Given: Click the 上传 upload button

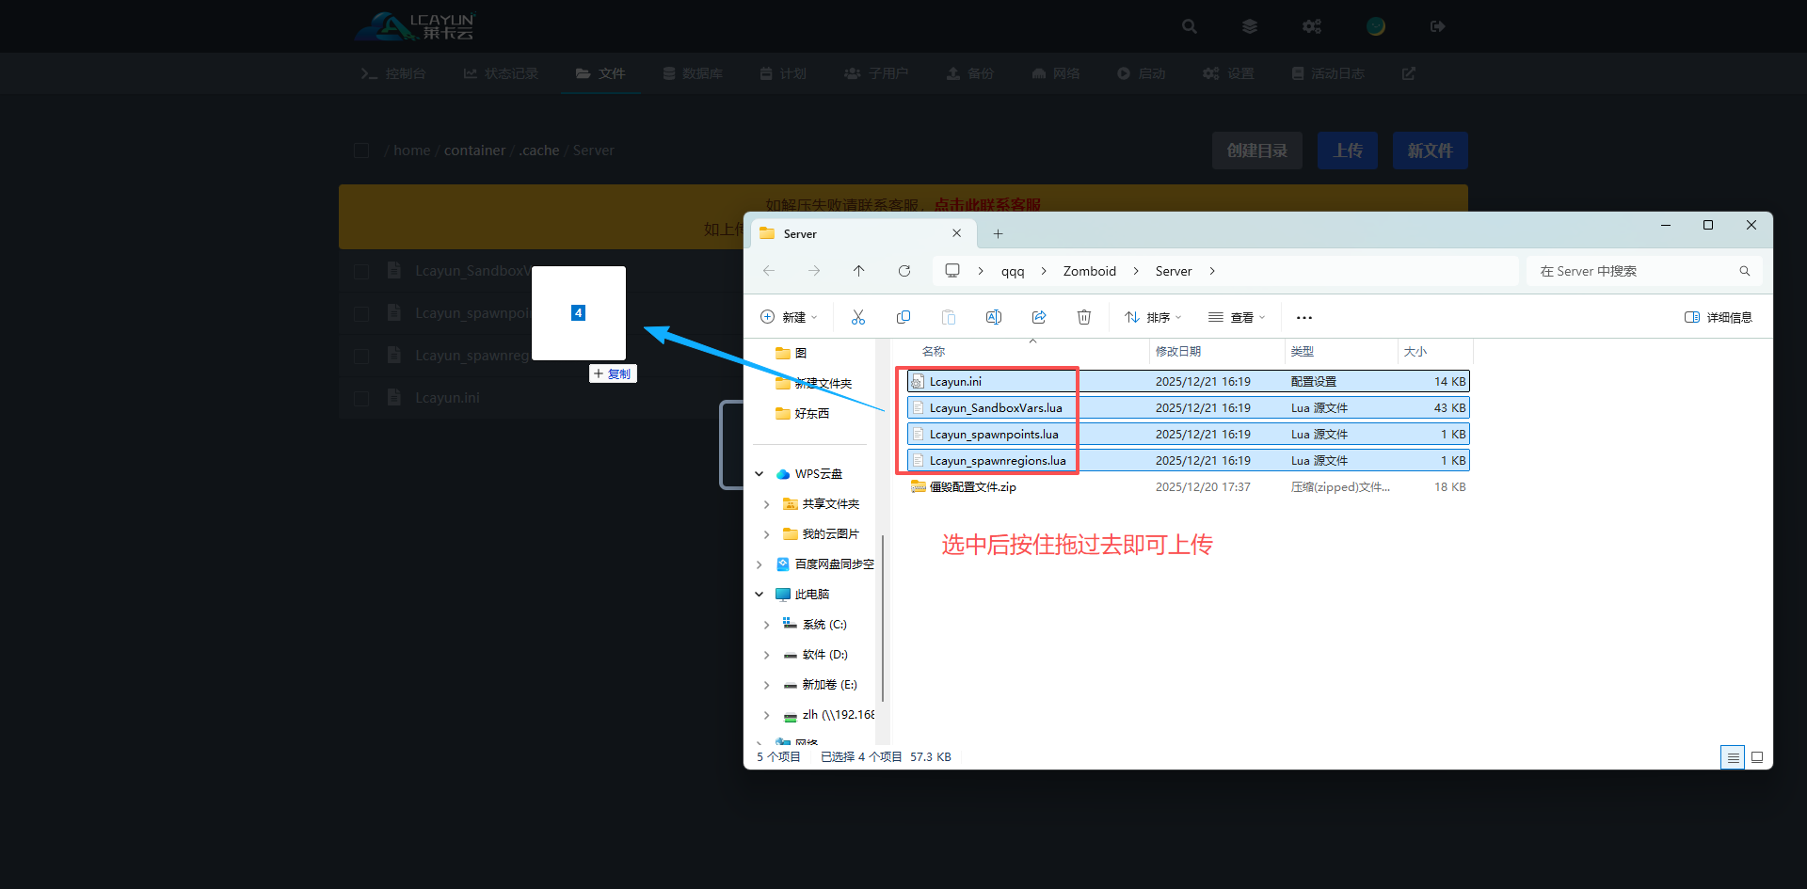Looking at the screenshot, I should tap(1347, 151).
